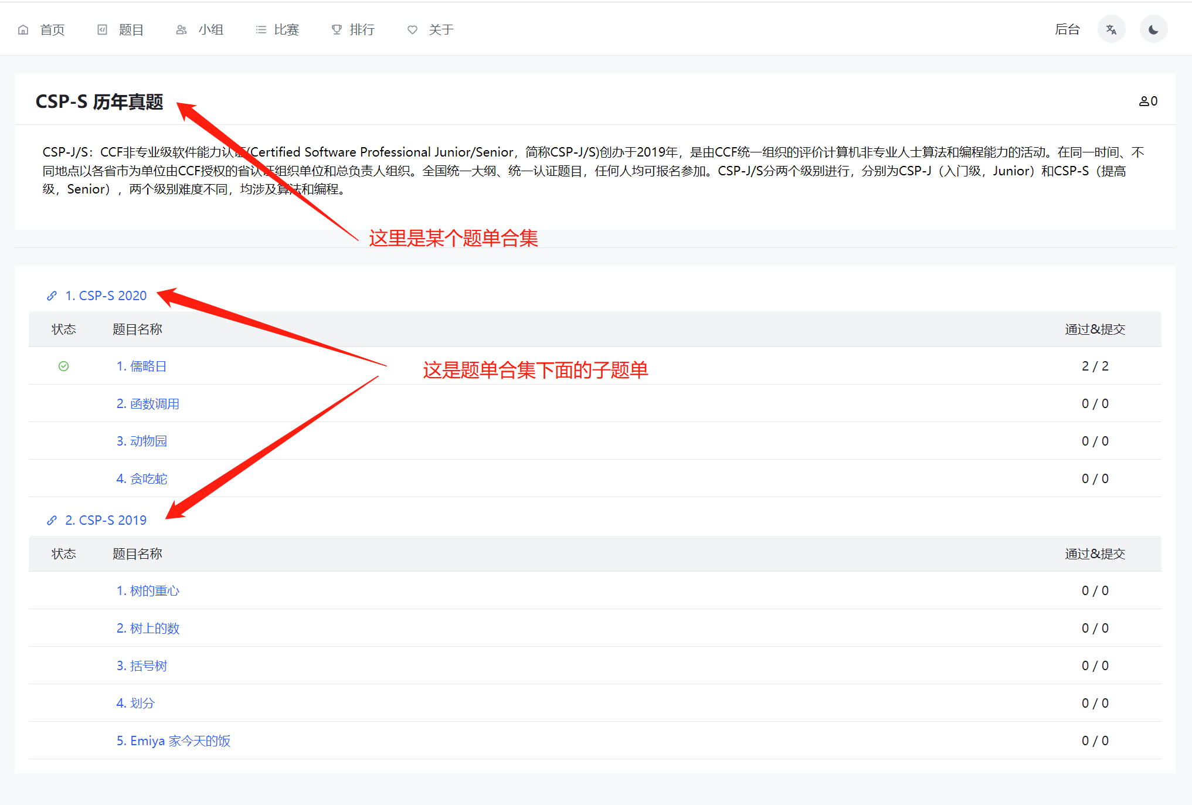Click the trophy icon beside 排行

337,30
